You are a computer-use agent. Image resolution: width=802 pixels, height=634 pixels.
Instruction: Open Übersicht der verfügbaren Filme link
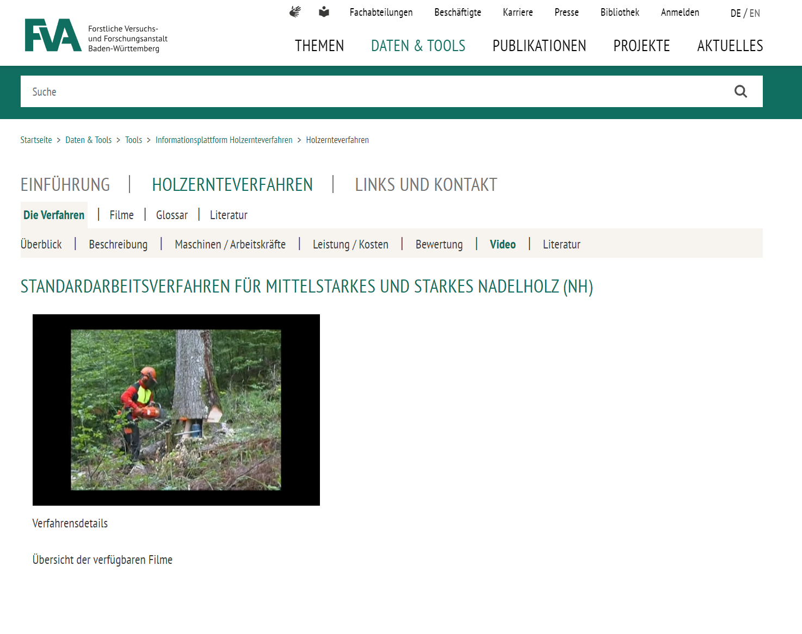point(102,560)
